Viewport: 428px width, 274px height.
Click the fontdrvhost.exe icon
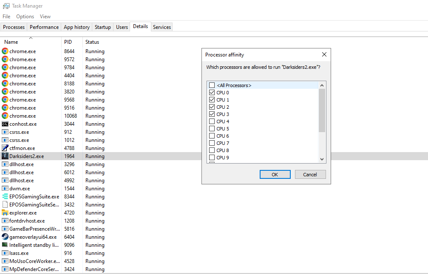[5, 220]
